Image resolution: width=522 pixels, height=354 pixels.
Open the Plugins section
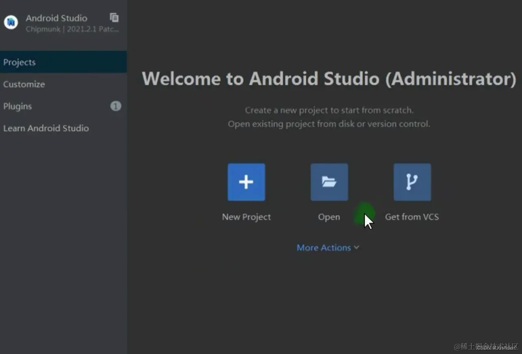(63, 106)
